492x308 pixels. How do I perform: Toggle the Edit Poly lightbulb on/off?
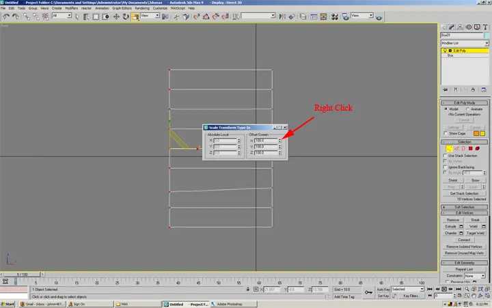tap(445, 51)
